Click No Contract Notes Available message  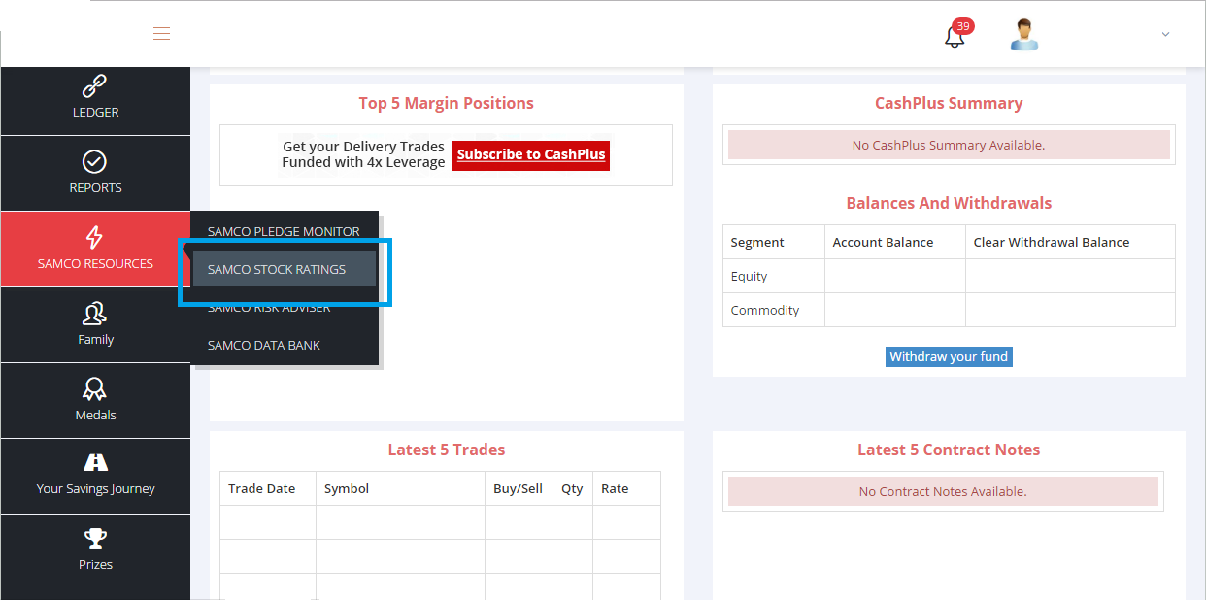[943, 491]
